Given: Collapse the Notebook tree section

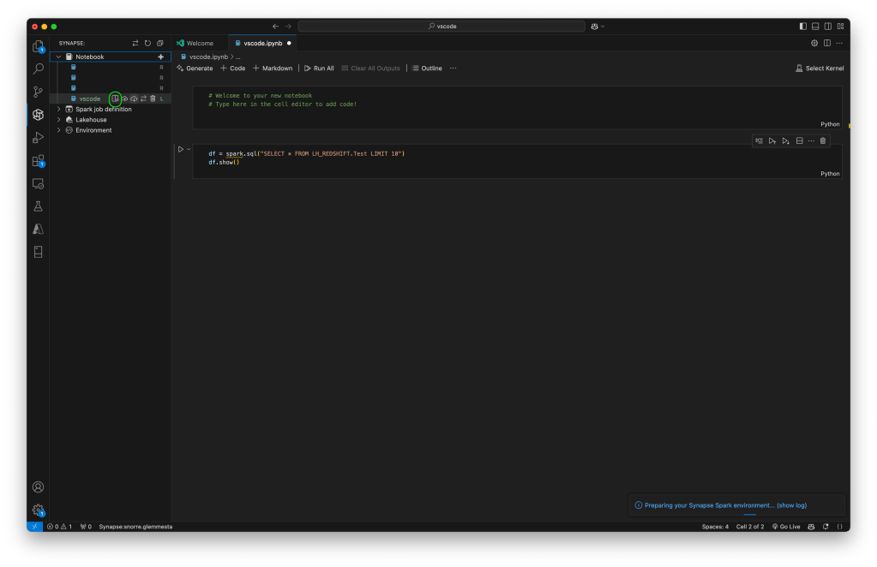Looking at the screenshot, I should pyautogui.click(x=58, y=57).
